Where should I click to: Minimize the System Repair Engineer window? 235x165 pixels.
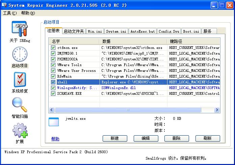click(214, 5)
